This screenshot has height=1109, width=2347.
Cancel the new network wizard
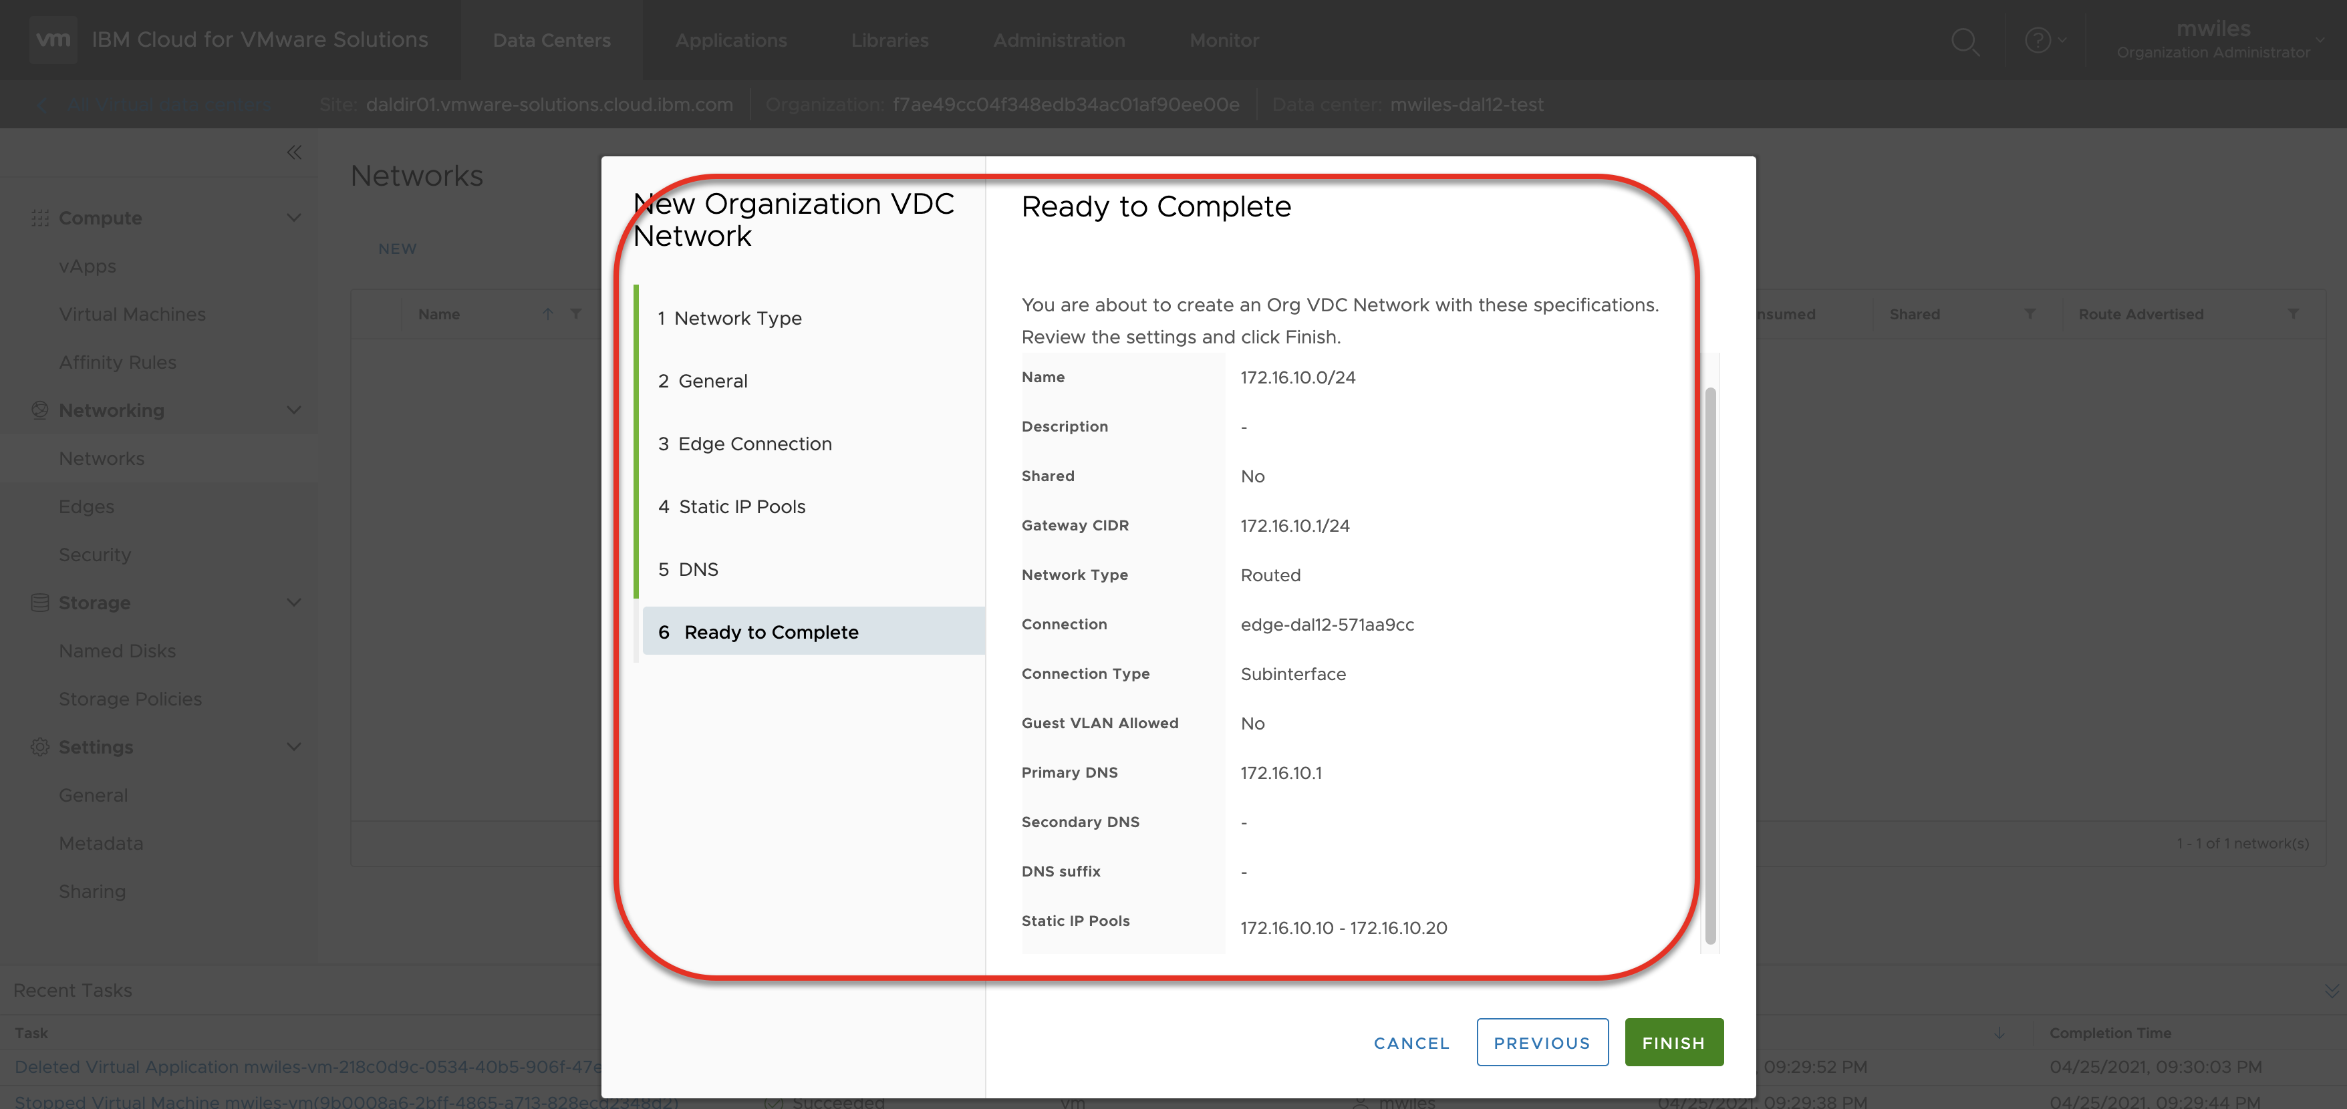[1411, 1043]
